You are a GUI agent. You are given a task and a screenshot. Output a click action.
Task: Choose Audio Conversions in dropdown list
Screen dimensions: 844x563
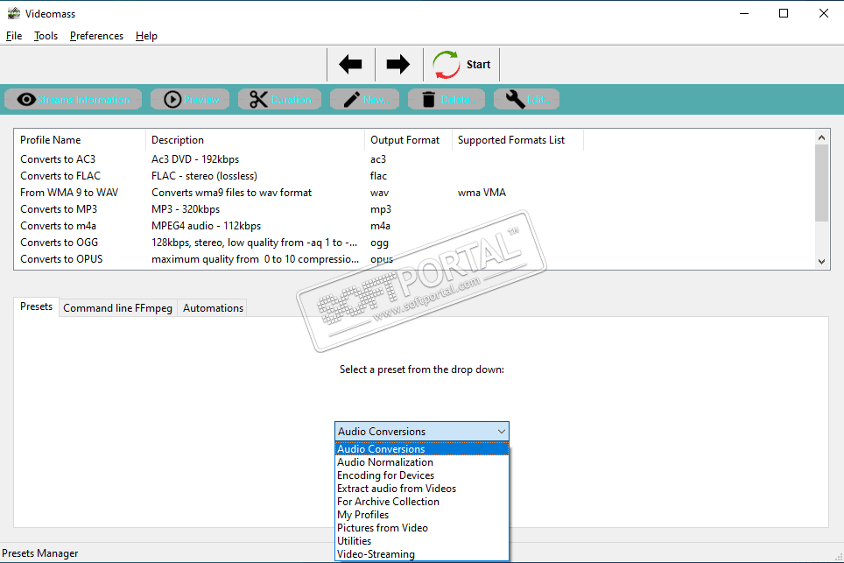422,449
